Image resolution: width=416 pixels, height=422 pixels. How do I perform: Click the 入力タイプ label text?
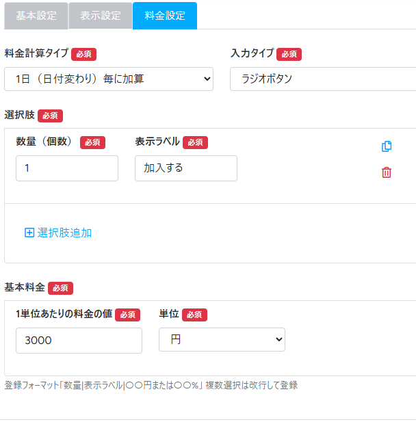tap(252, 53)
